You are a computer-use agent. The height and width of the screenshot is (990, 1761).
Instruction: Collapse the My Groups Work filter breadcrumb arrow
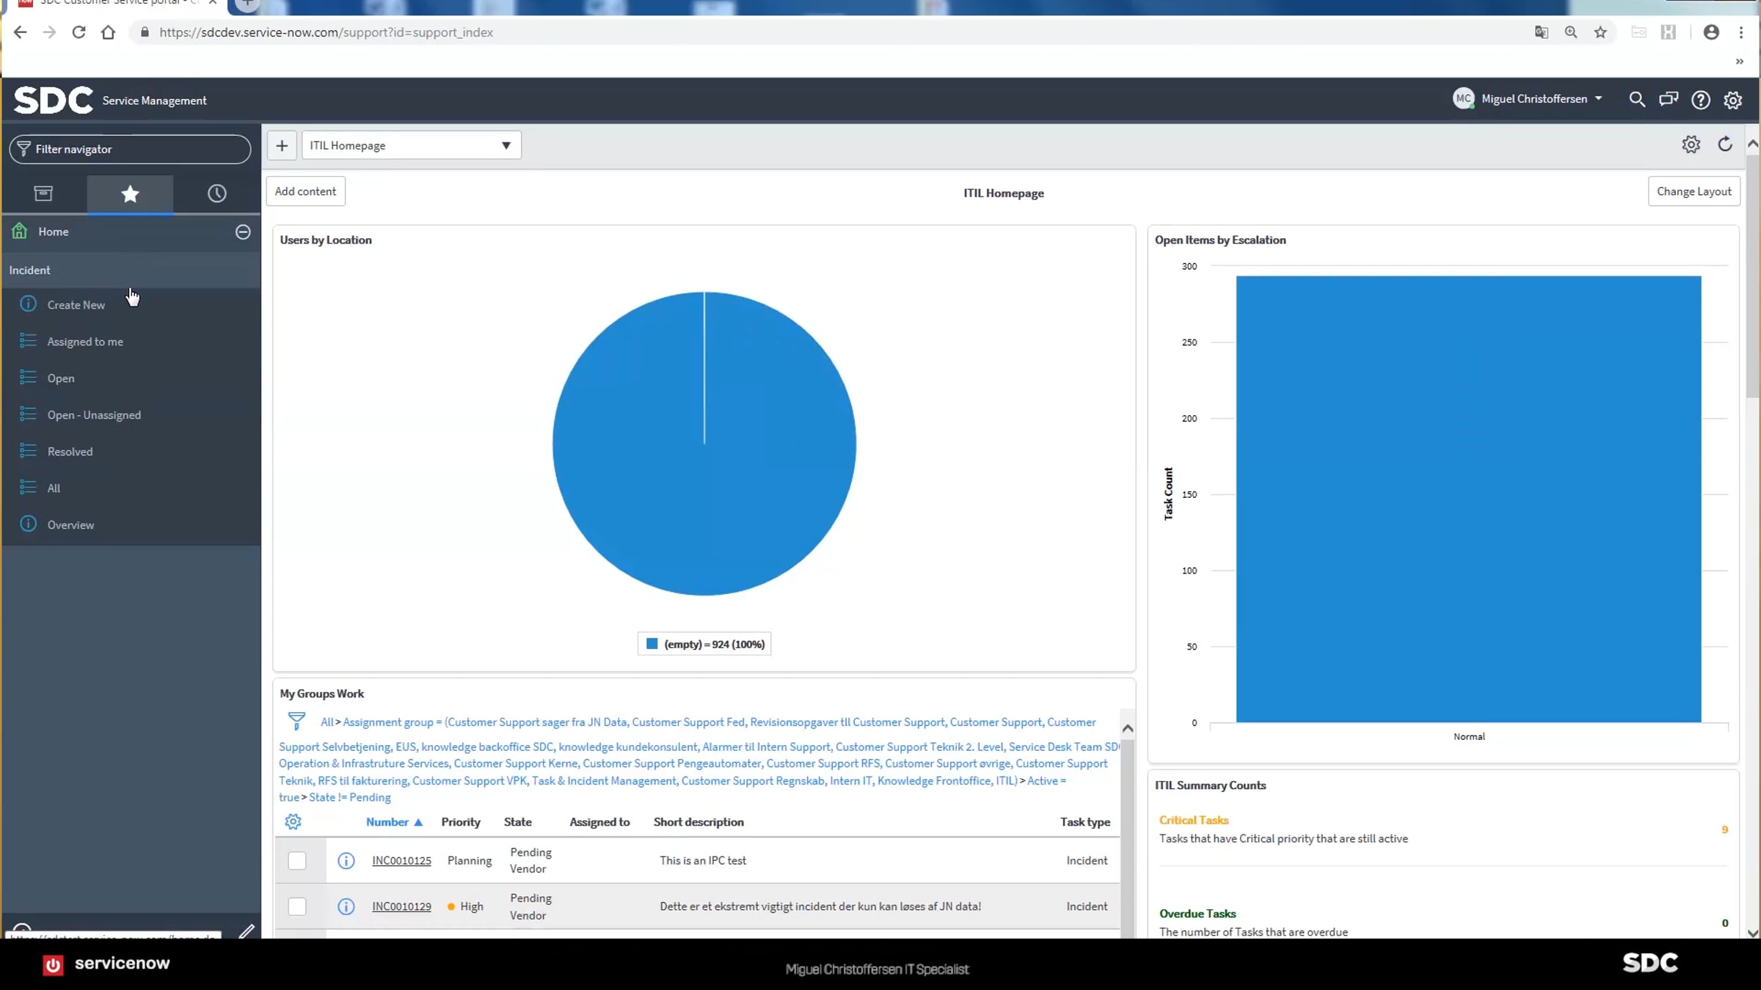point(1128,728)
